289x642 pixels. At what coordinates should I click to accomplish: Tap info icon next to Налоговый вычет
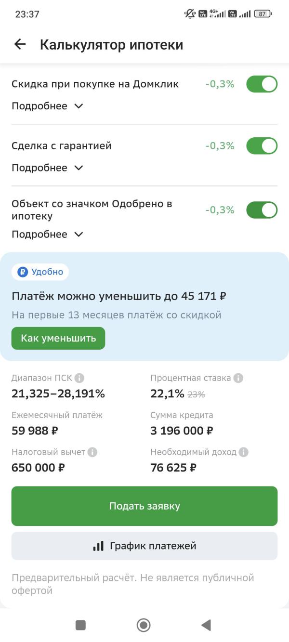point(92,452)
